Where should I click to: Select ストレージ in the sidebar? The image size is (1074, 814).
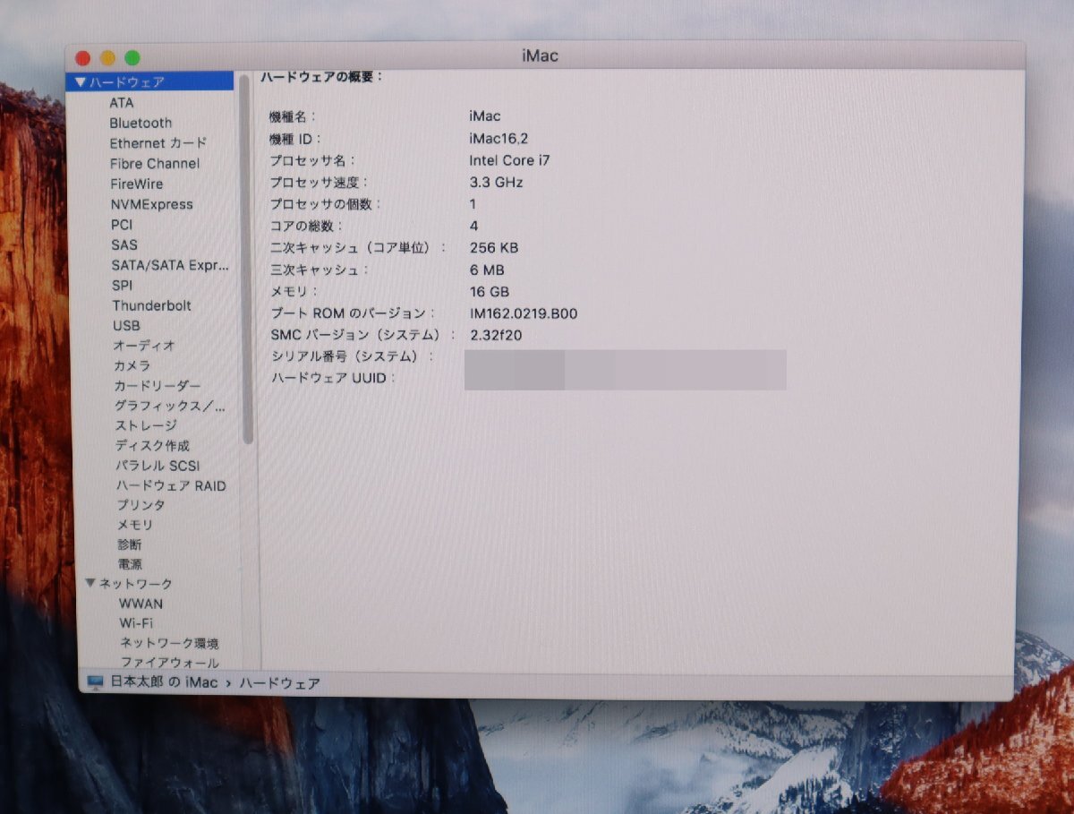(146, 425)
